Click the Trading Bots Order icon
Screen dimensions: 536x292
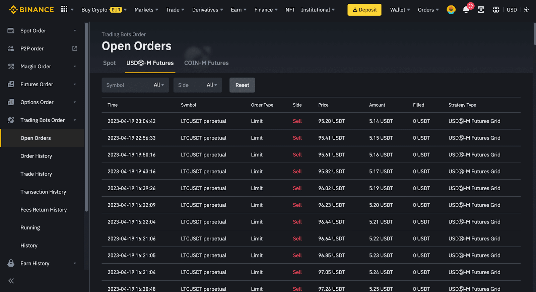tap(11, 120)
